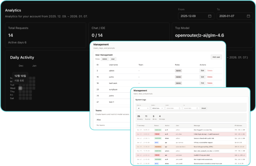
Task: Click the log message 'API key validated for request'
Action: [x=203, y=143]
